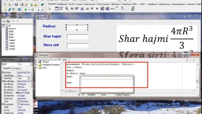The width and height of the screenshot is (202, 114).
Task: Select Button1 in Object TreeView
Action: [12, 28]
